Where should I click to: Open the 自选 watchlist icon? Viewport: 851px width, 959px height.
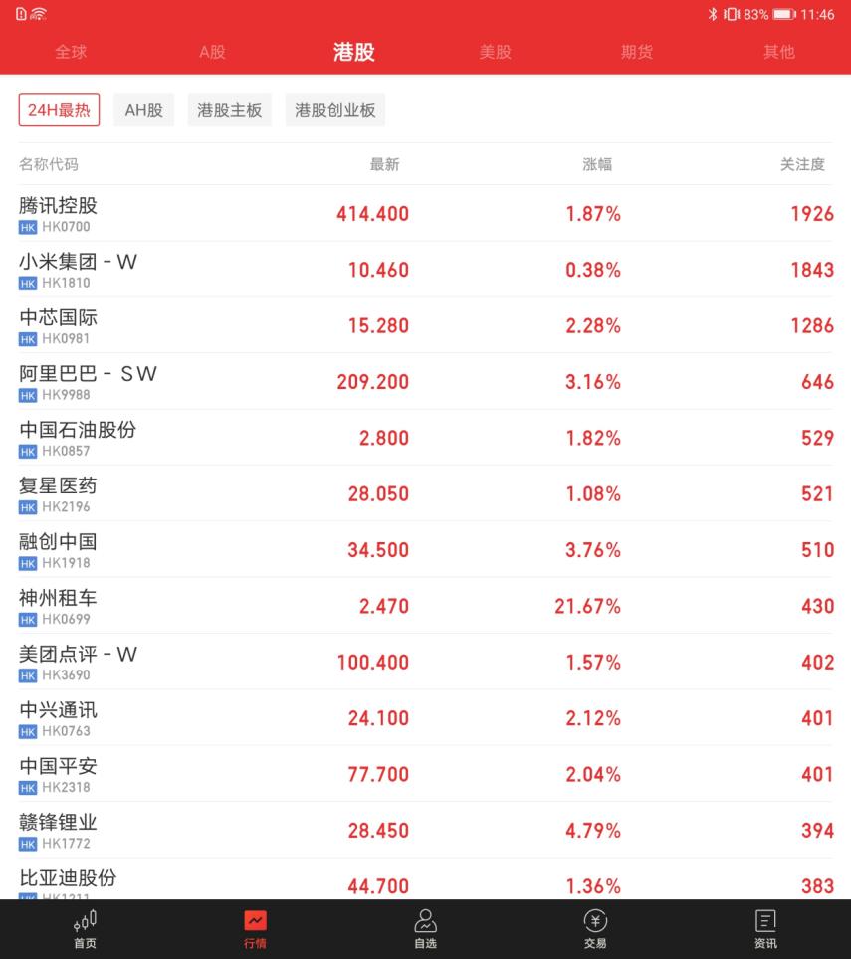click(x=425, y=925)
